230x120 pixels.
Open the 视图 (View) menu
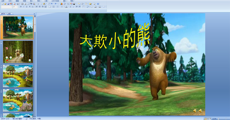point(25,1)
